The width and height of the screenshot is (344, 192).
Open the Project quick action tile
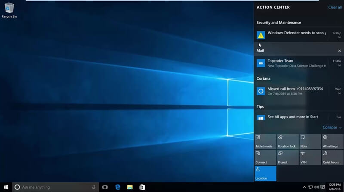point(288,158)
